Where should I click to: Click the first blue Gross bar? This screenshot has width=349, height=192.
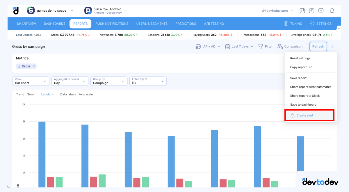42,154
